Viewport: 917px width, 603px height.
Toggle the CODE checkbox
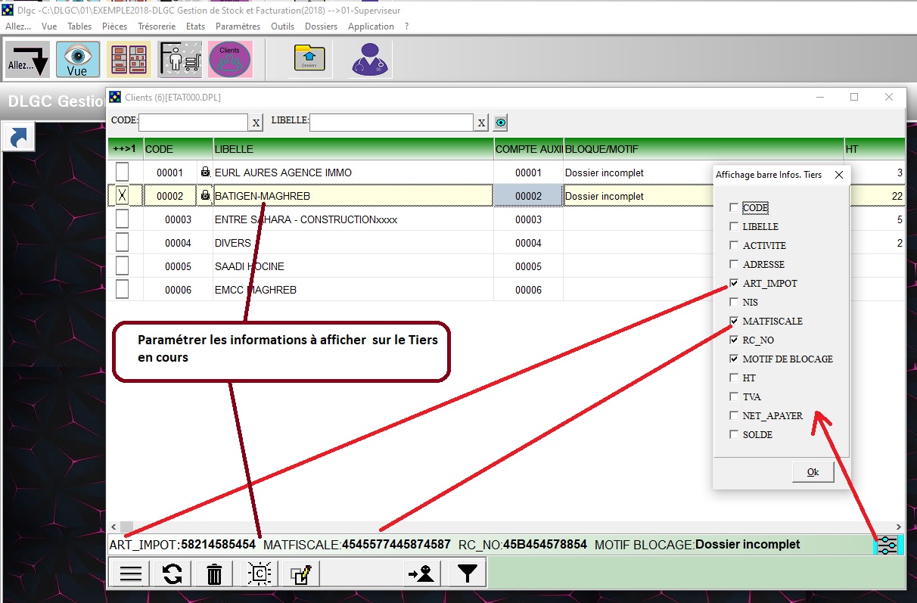click(x=734, y=207)
